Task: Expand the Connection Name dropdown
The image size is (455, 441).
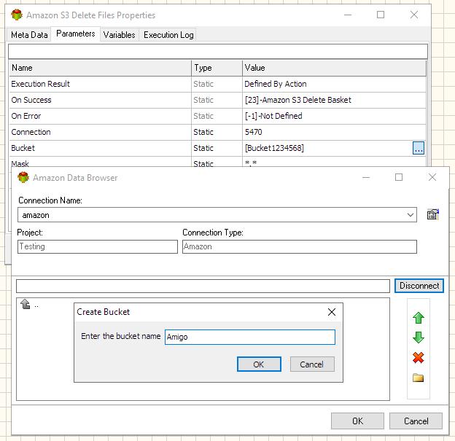Action: coord(410,215)
